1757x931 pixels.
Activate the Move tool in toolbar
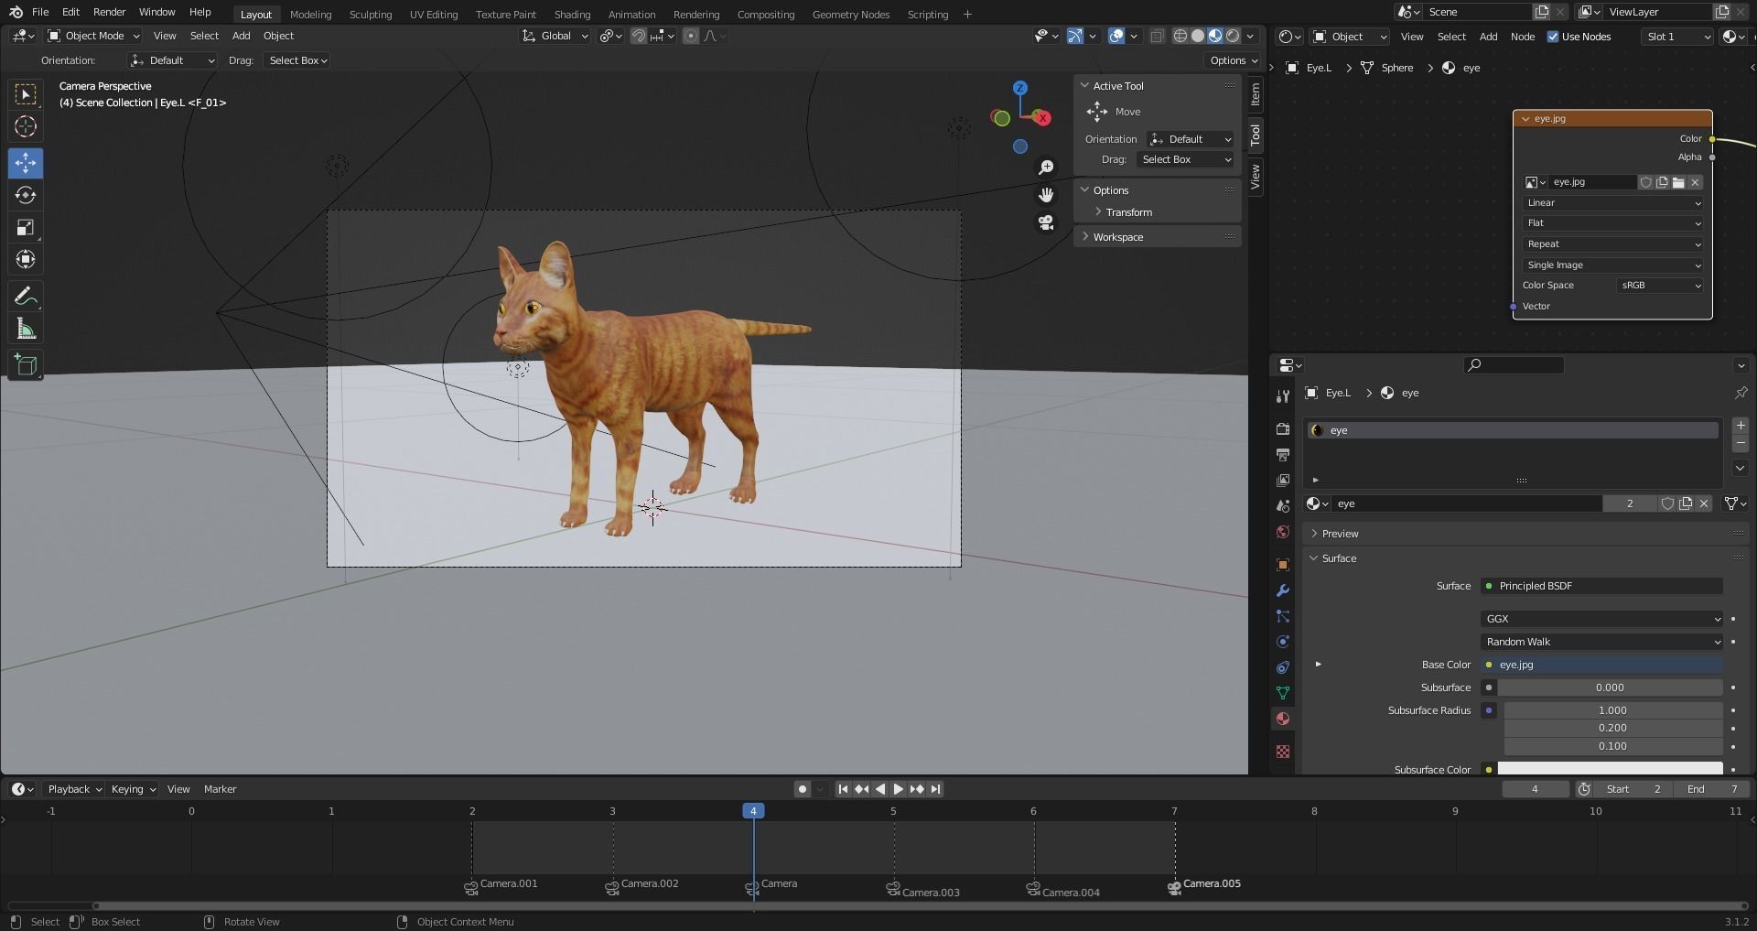point(26,163)
